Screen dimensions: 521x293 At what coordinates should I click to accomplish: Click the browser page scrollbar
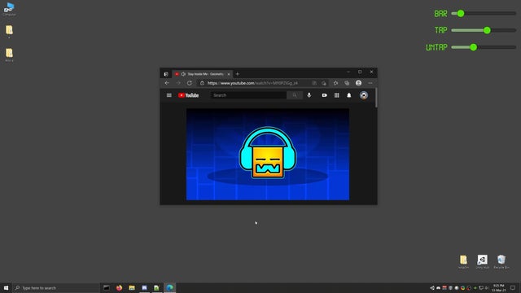(x=376, y=98)
